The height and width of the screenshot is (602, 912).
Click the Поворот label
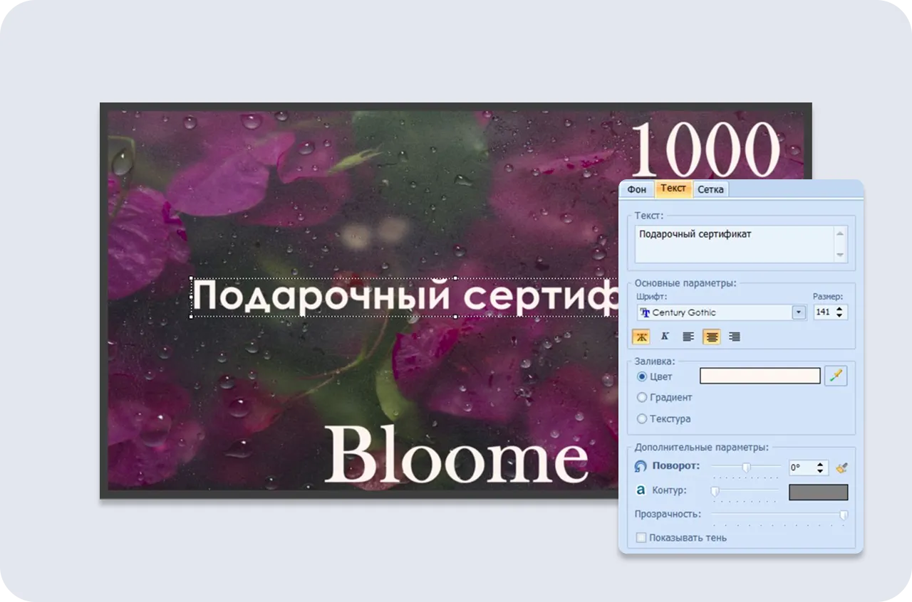[675, 466]
